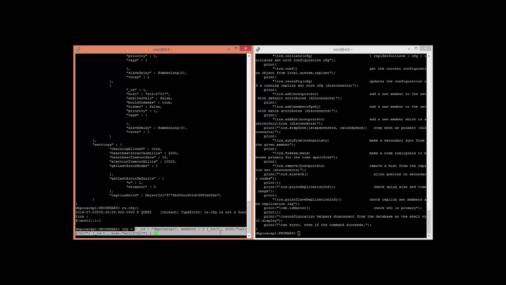Click the rs.reconfig(cfg) help line
The height and width of the screenshot is (285, 506).
(x=341, y=83)
